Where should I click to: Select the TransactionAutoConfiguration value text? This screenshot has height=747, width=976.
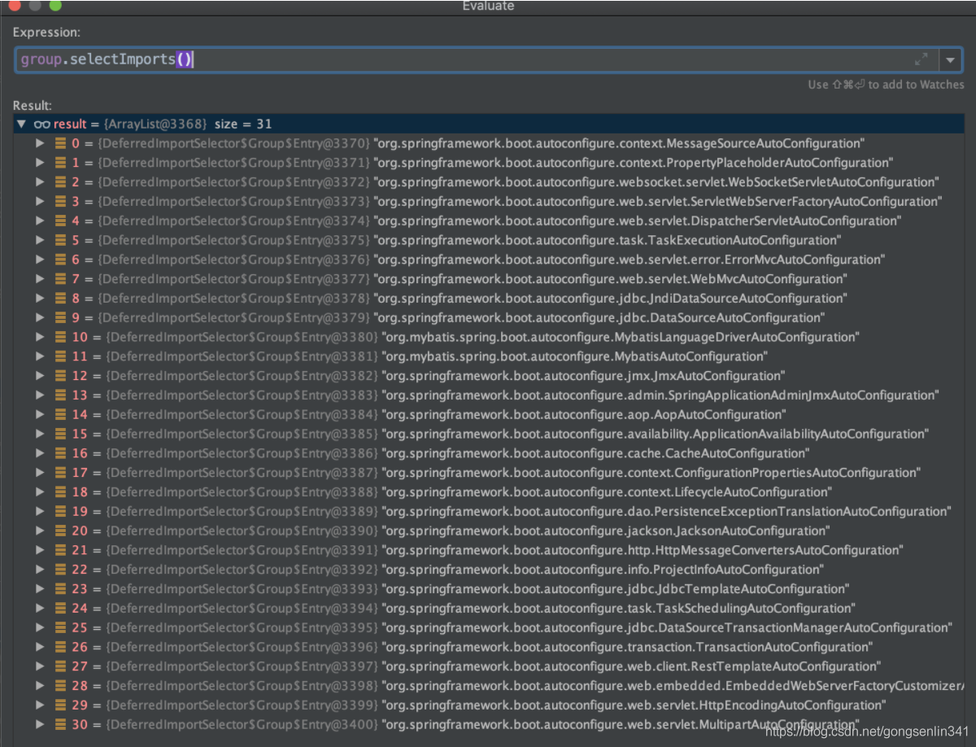(627, 647)
